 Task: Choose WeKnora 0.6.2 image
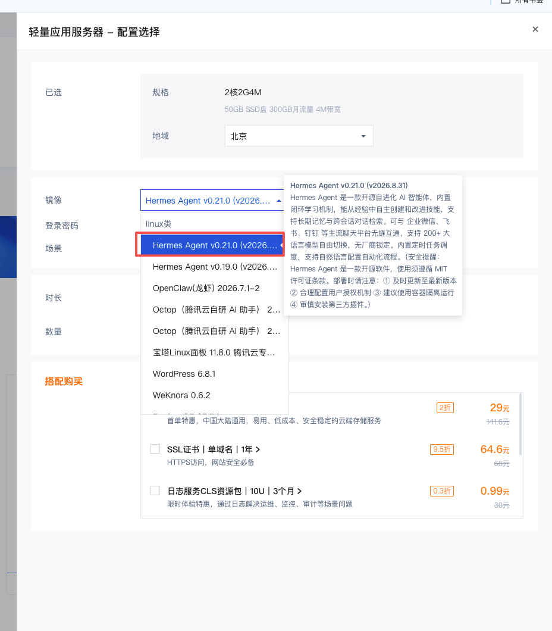(215, 395)
